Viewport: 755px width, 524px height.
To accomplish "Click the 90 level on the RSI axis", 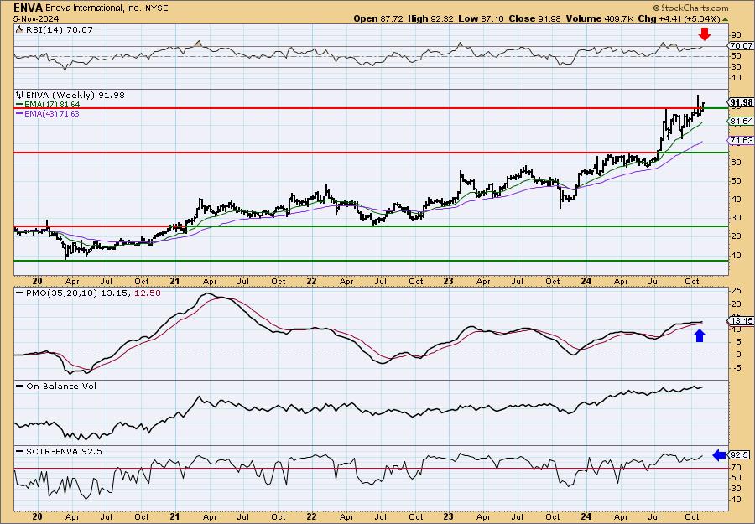I will 736,34.
